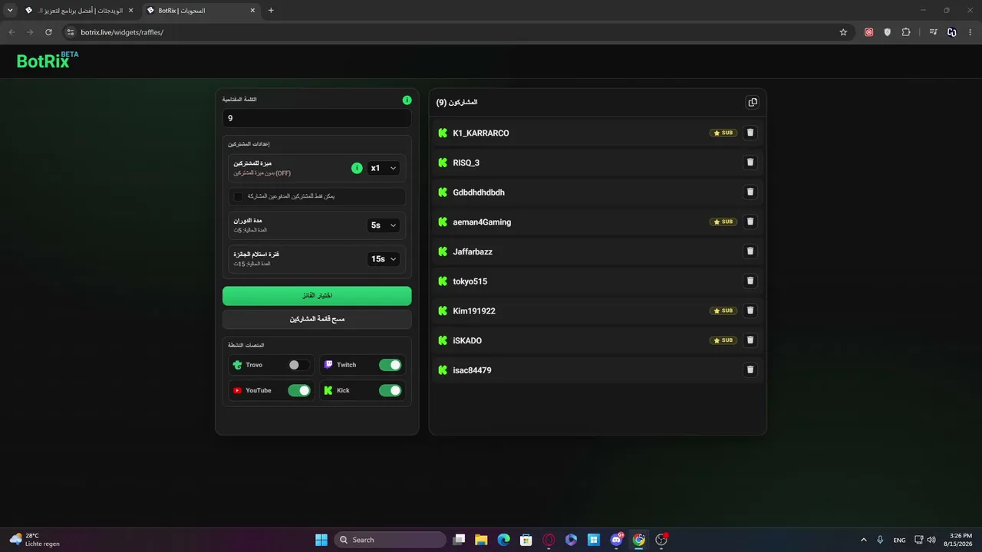
Task: Click the participant name Gdbdhdhdbdh
Action: point(479,192)
